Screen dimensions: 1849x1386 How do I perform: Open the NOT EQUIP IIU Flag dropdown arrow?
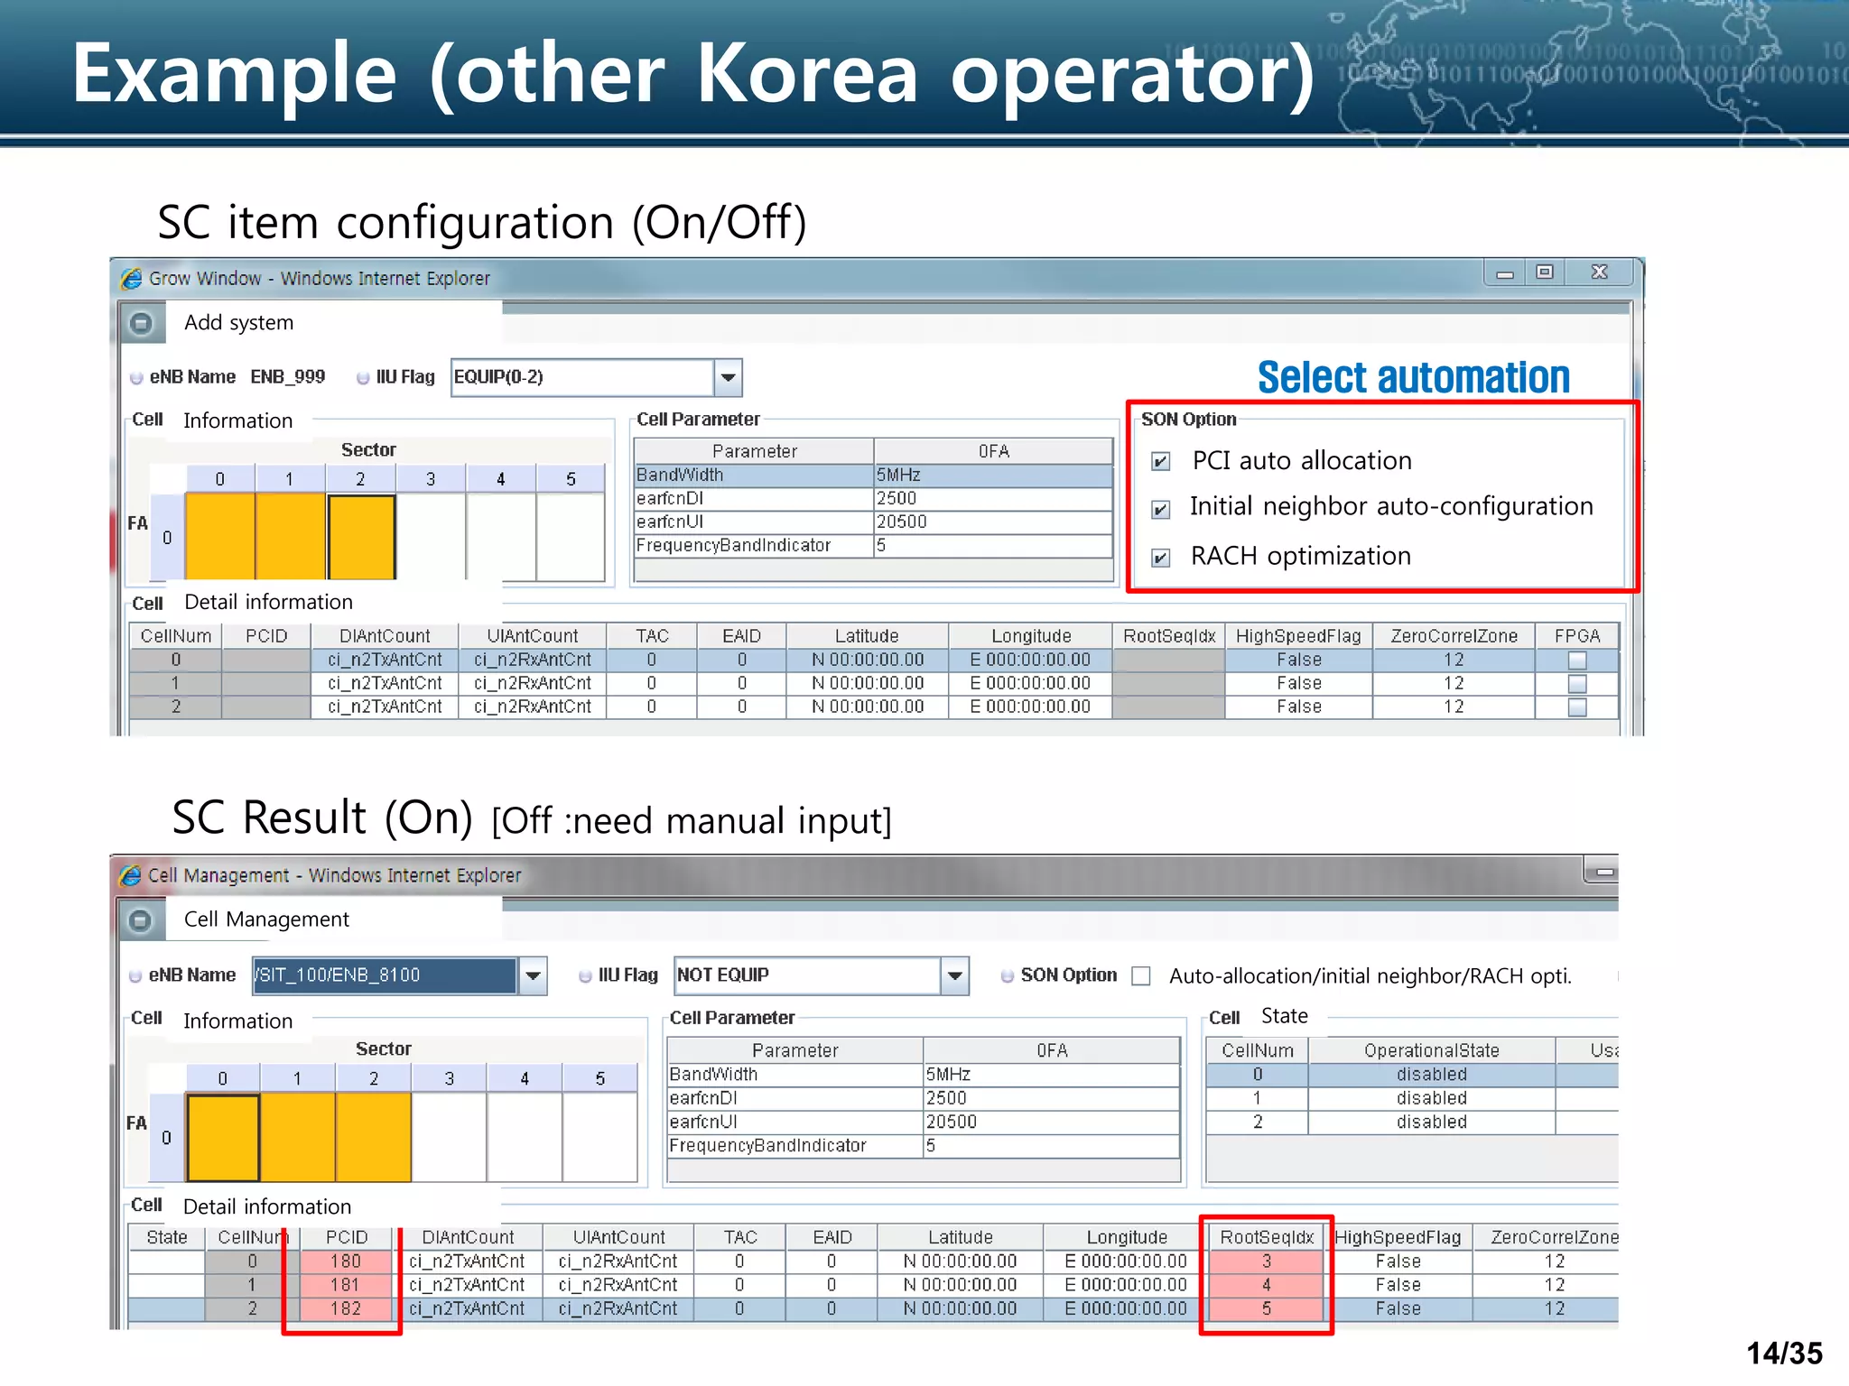click(954, 975)
